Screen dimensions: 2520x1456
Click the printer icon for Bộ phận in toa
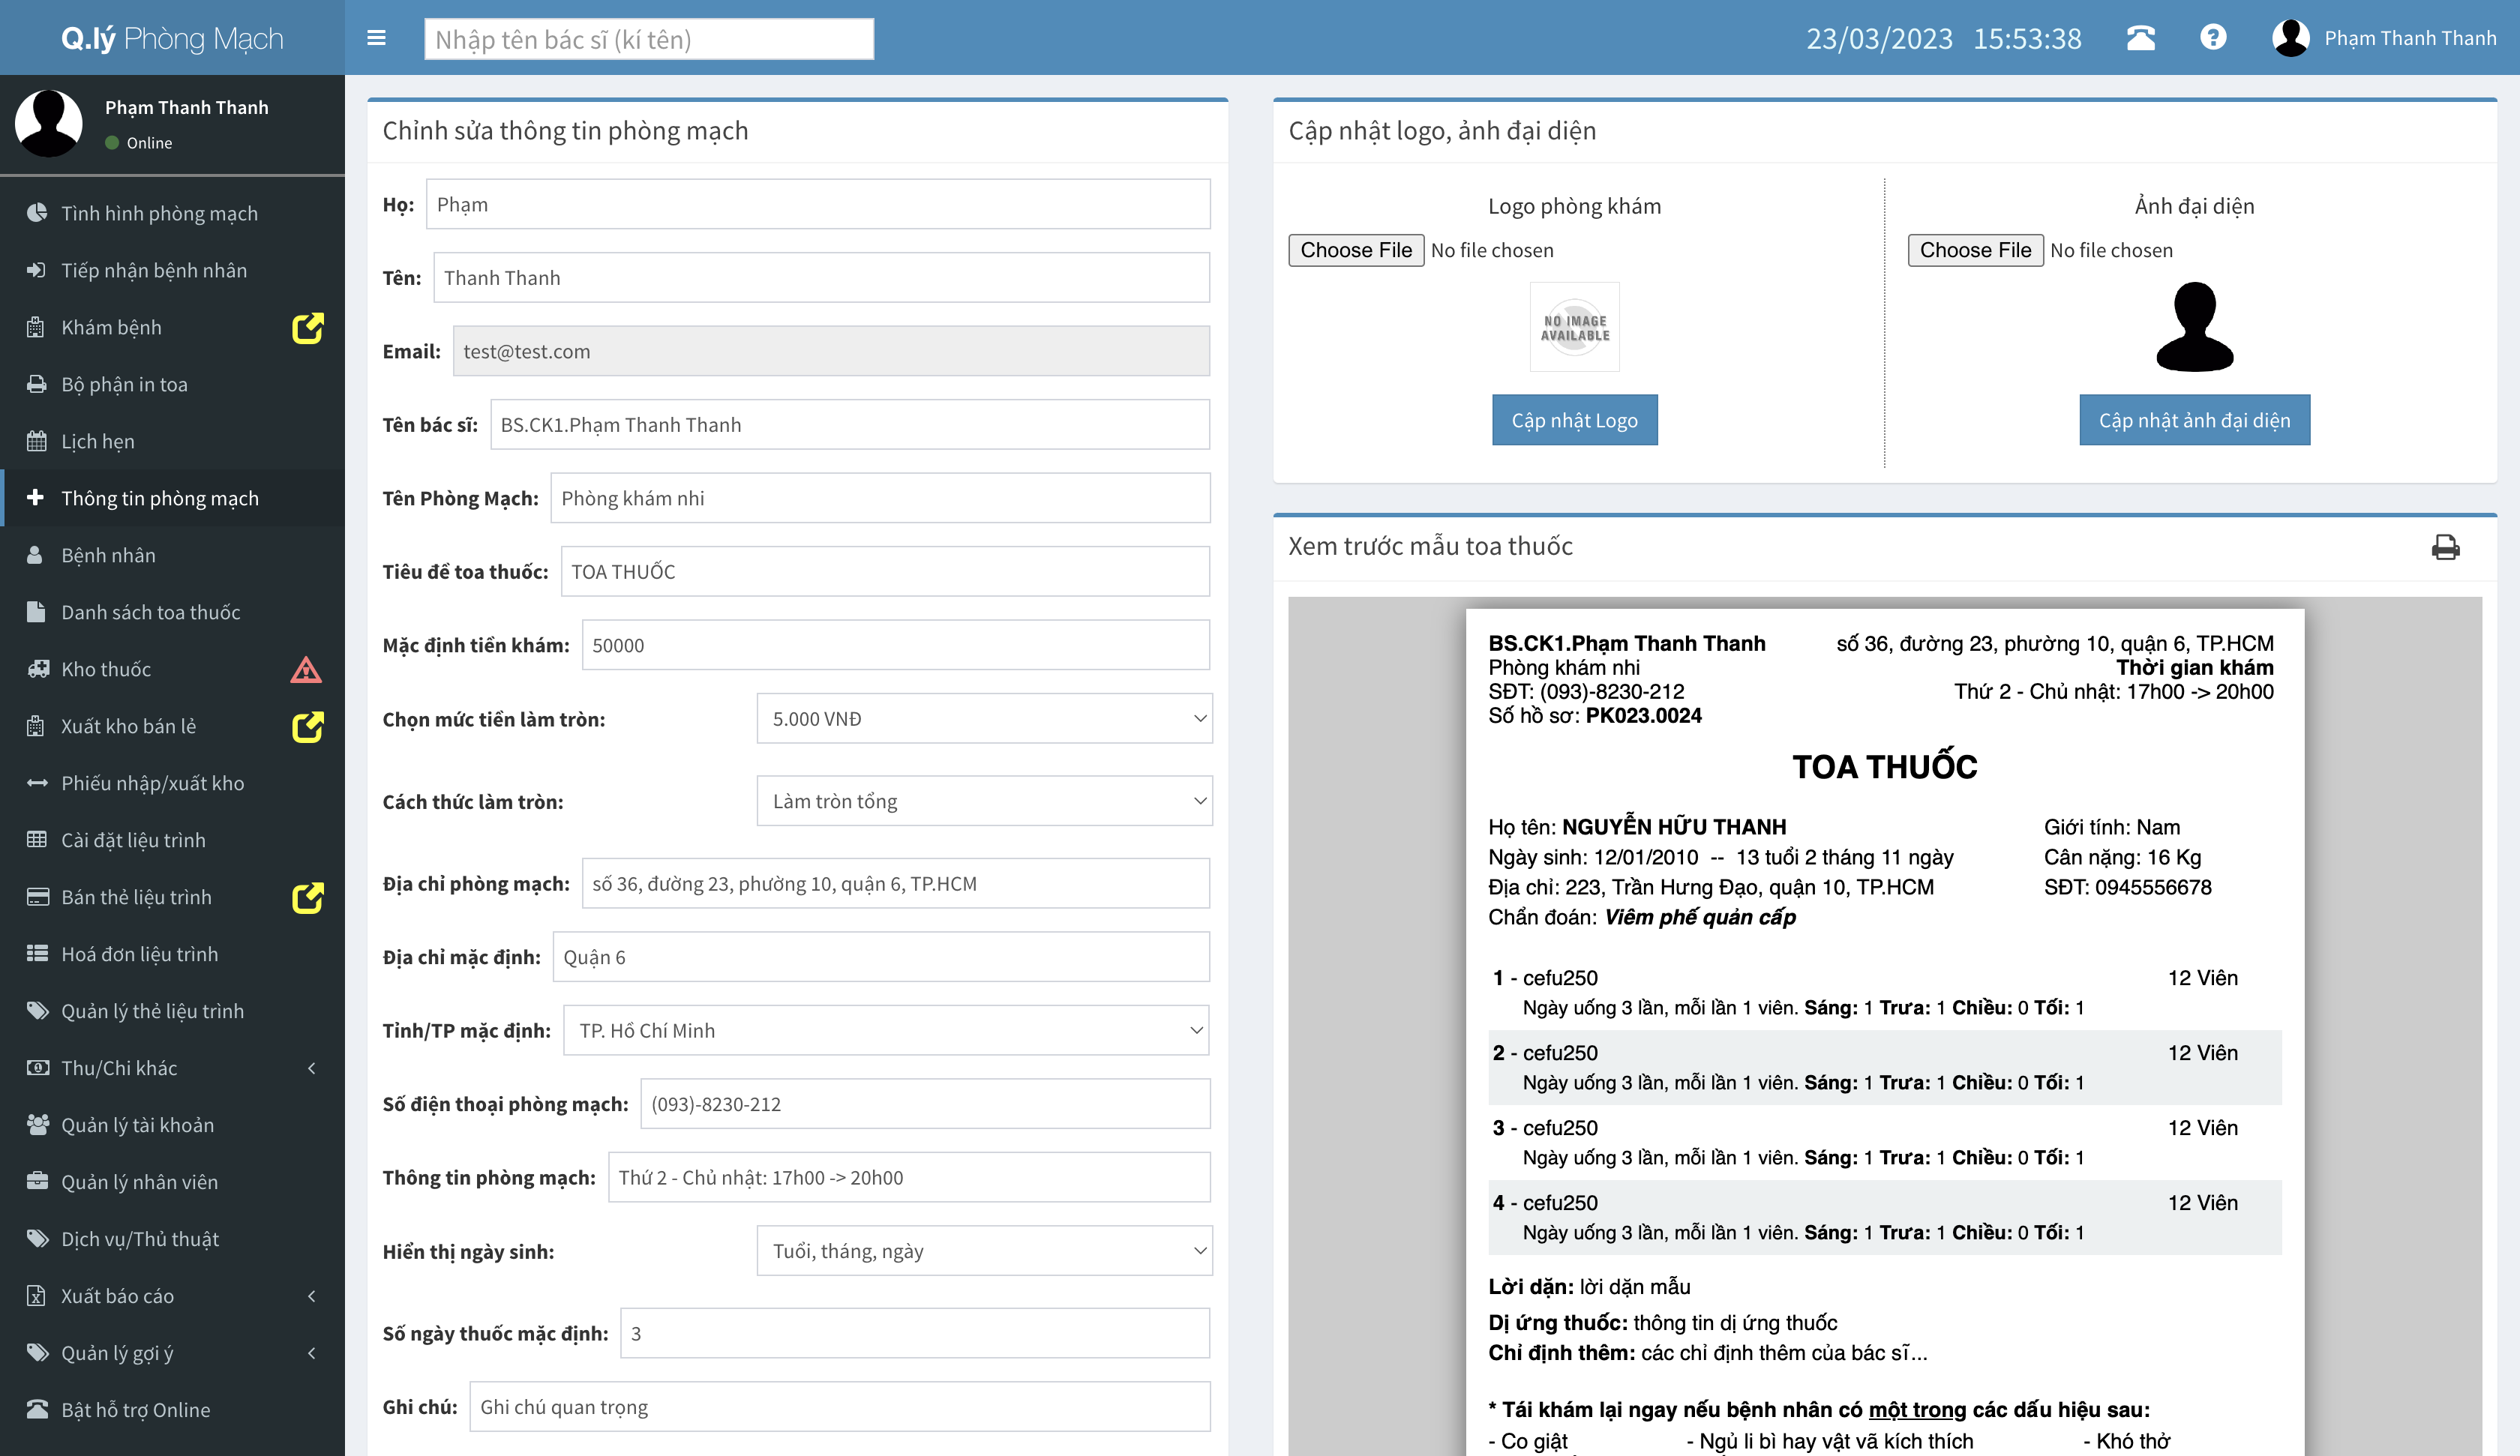click(x=37, y=384)
